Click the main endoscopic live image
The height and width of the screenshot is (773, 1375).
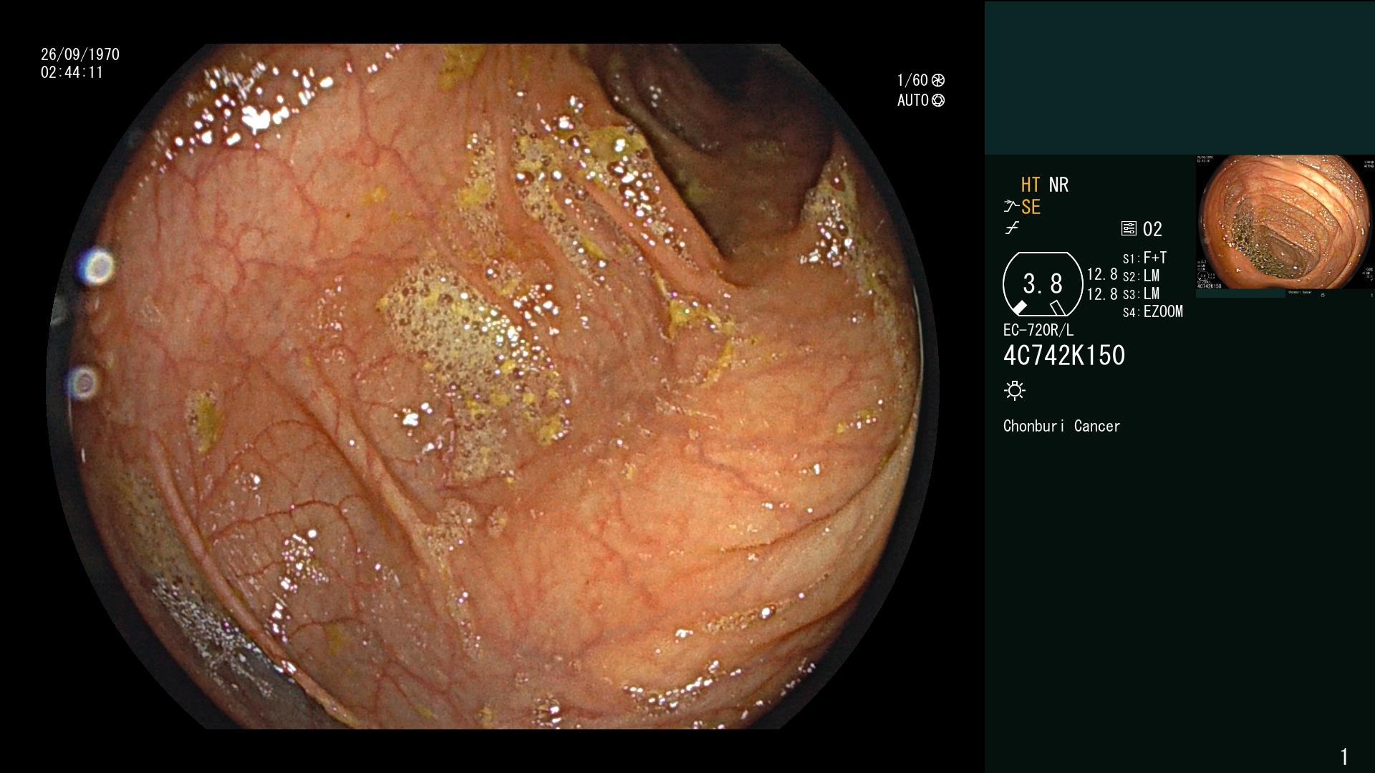pos(493,386)
